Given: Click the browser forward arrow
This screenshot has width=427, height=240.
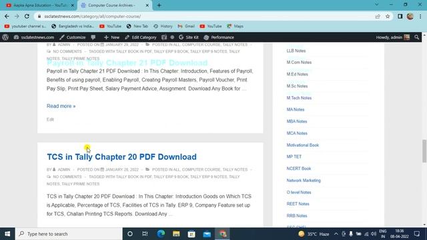Looking at the screenshot, I should tap(17, 16).
